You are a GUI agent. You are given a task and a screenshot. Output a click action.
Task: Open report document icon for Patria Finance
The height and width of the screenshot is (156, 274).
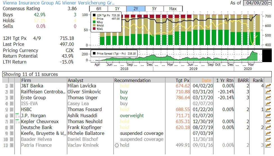[x=12, y=145]
